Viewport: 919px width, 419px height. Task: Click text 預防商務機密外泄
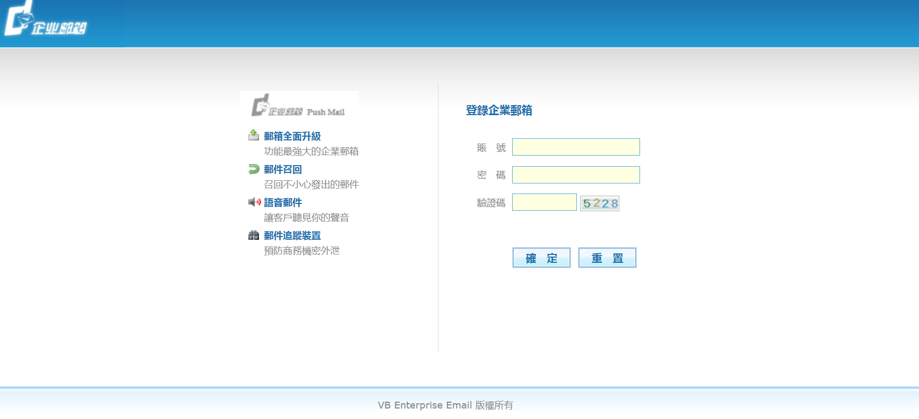click(302, 251)
